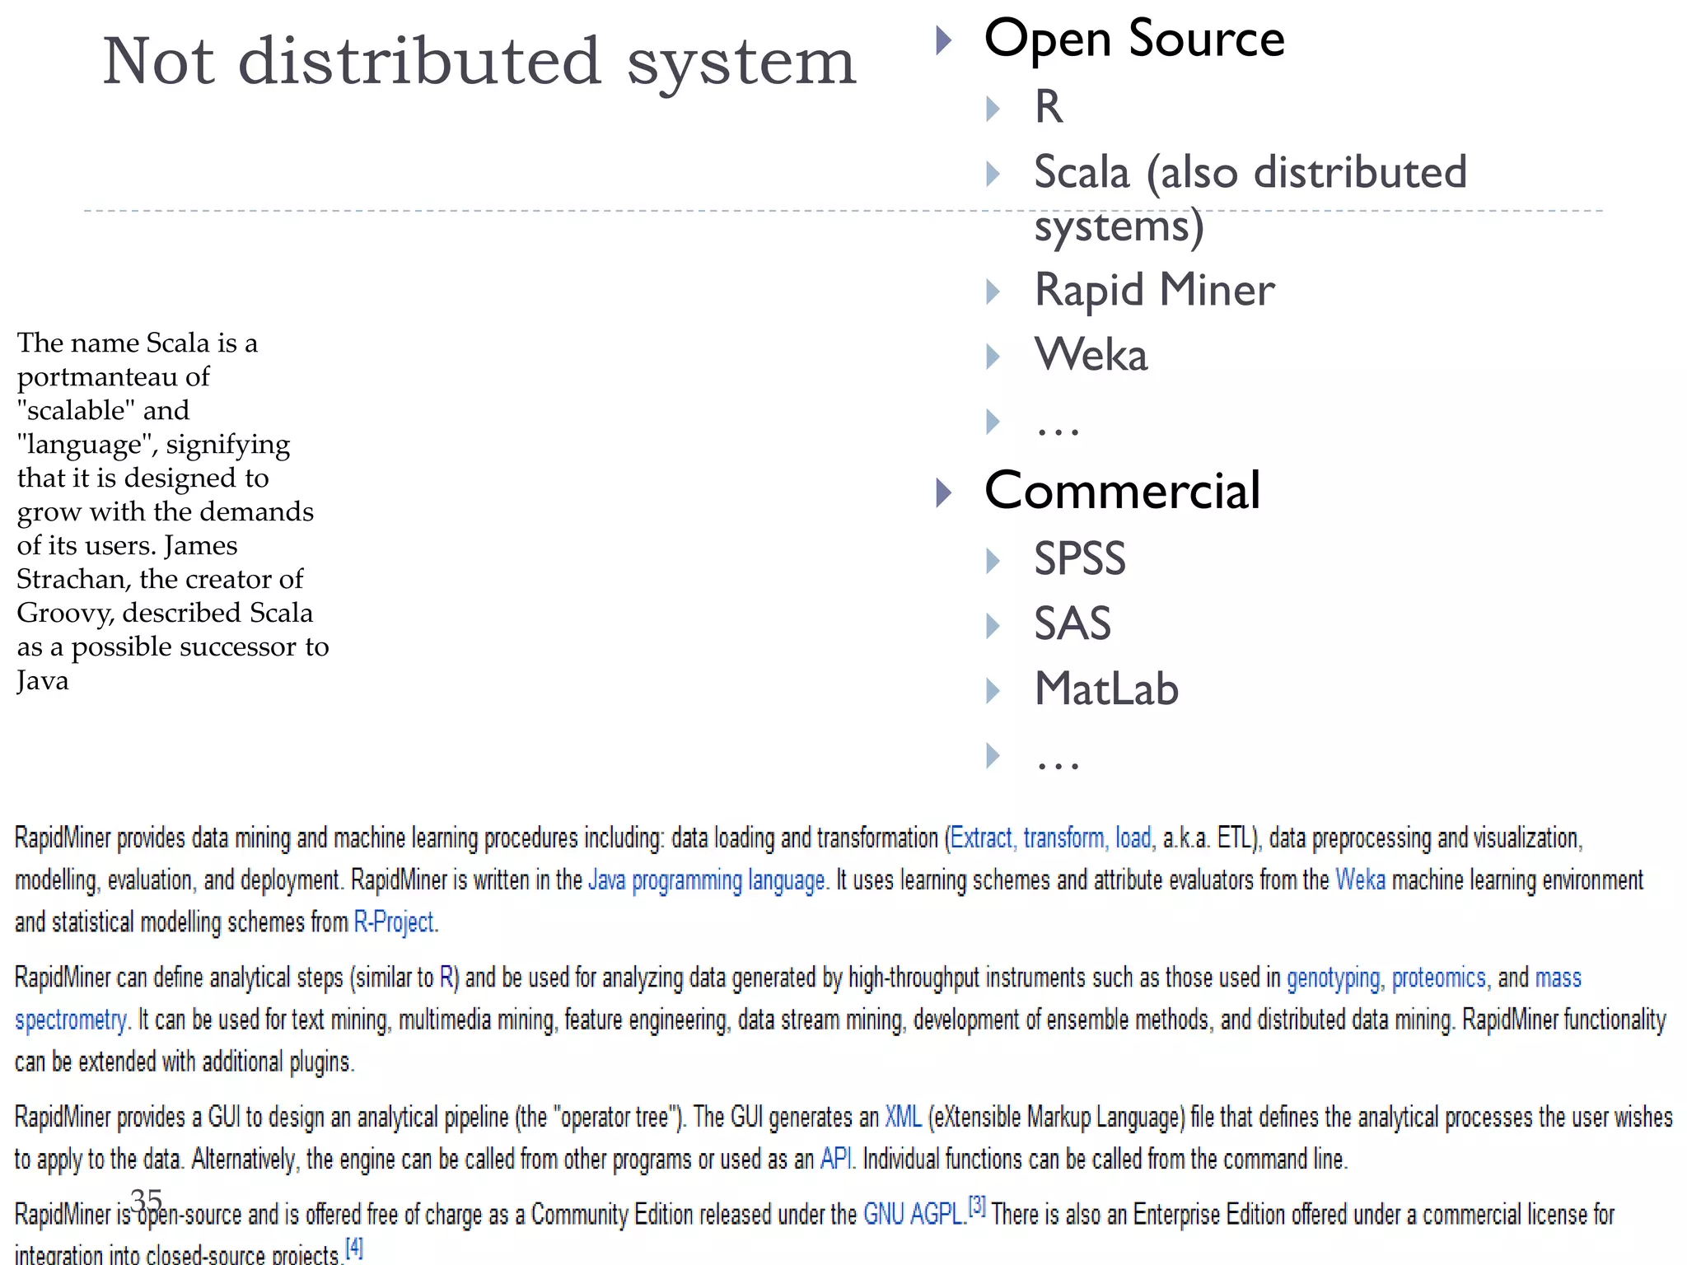Follow the GNU AGPL link
This screenshot has width=1687, height=1265.
click(x=913, y=1215)
